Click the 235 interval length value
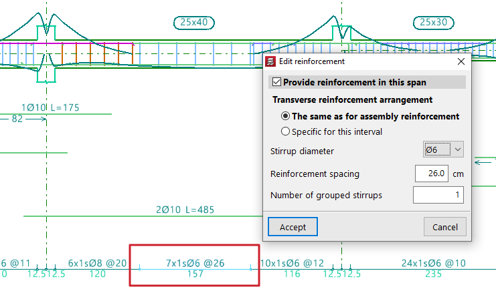This screenshot has height=305, width=496. tap(433, 274)
